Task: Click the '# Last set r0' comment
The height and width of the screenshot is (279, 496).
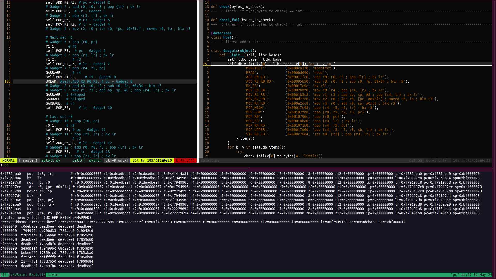Action: point(59,117)
